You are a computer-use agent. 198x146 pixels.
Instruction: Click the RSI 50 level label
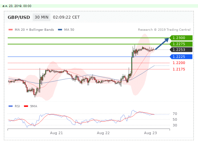click(x=175, y=119)
